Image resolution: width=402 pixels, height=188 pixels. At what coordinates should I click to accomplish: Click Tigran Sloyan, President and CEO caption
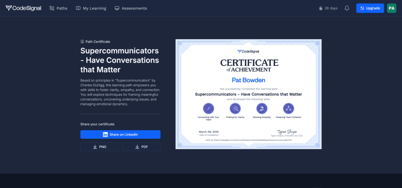(287, 135)
